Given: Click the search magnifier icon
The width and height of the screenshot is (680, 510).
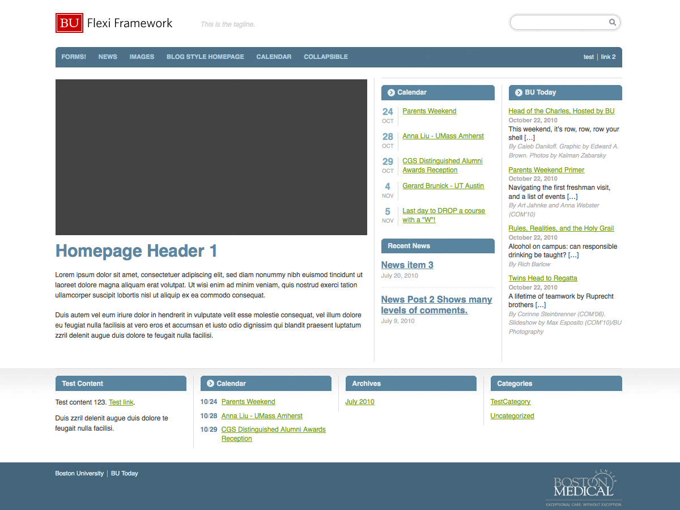Looking at the screenshot, I should 613,23.
